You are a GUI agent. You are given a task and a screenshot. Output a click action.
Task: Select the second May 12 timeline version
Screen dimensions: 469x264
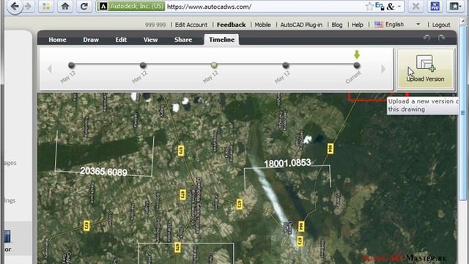click(x=143, y=65)
